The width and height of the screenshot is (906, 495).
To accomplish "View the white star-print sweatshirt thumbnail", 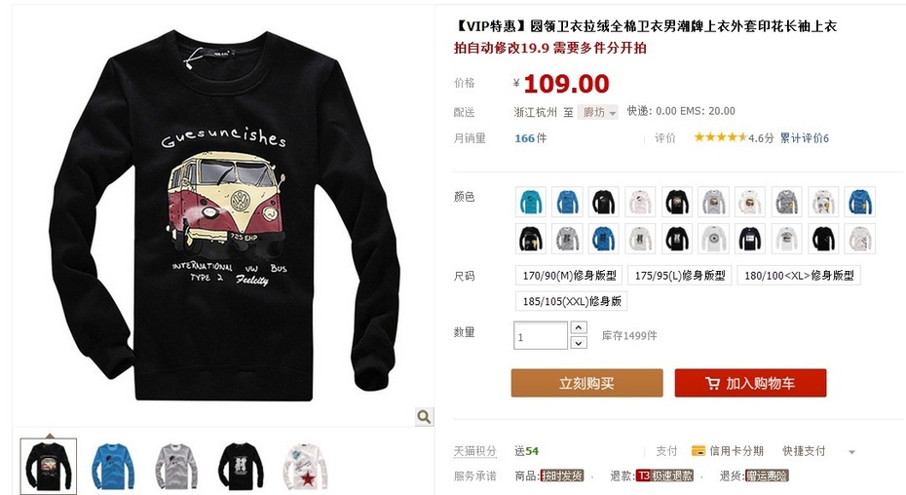I will click(305, 466).
